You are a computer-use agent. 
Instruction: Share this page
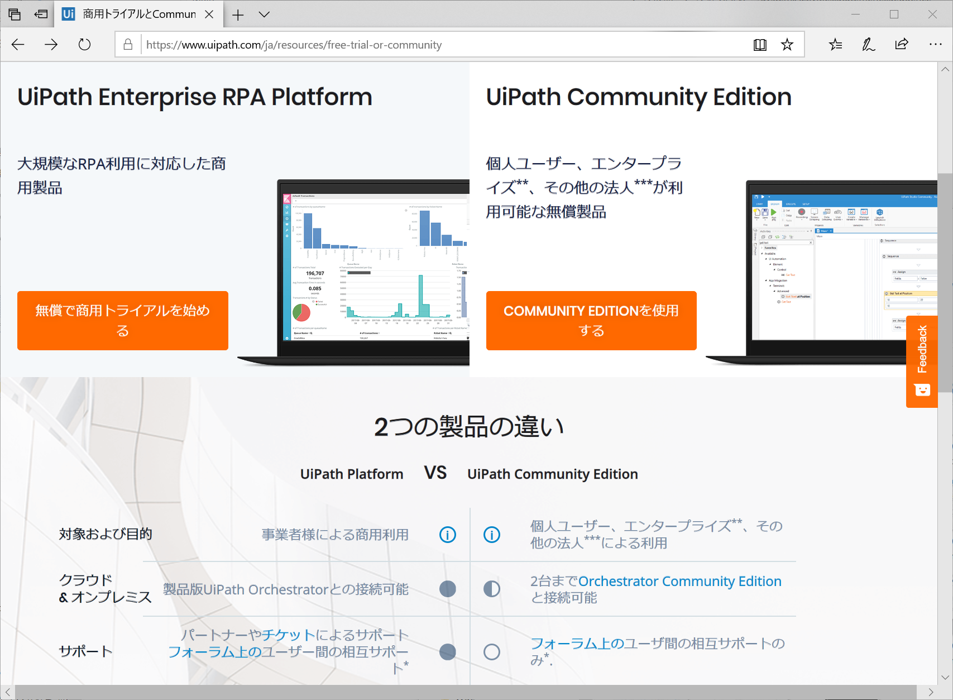pyautogui.click(x=901, y=45)
